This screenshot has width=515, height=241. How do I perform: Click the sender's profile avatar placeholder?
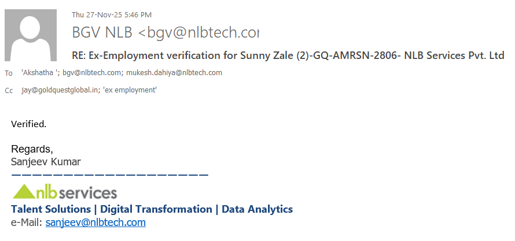coord(31,35)
